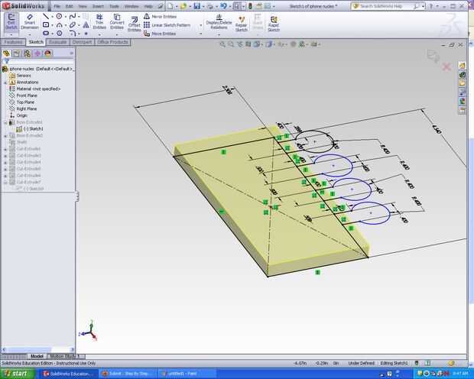This screenshot has height=379, width=474.
Task: Select the Rectangle sketch tool
Action: click(46, 24)
